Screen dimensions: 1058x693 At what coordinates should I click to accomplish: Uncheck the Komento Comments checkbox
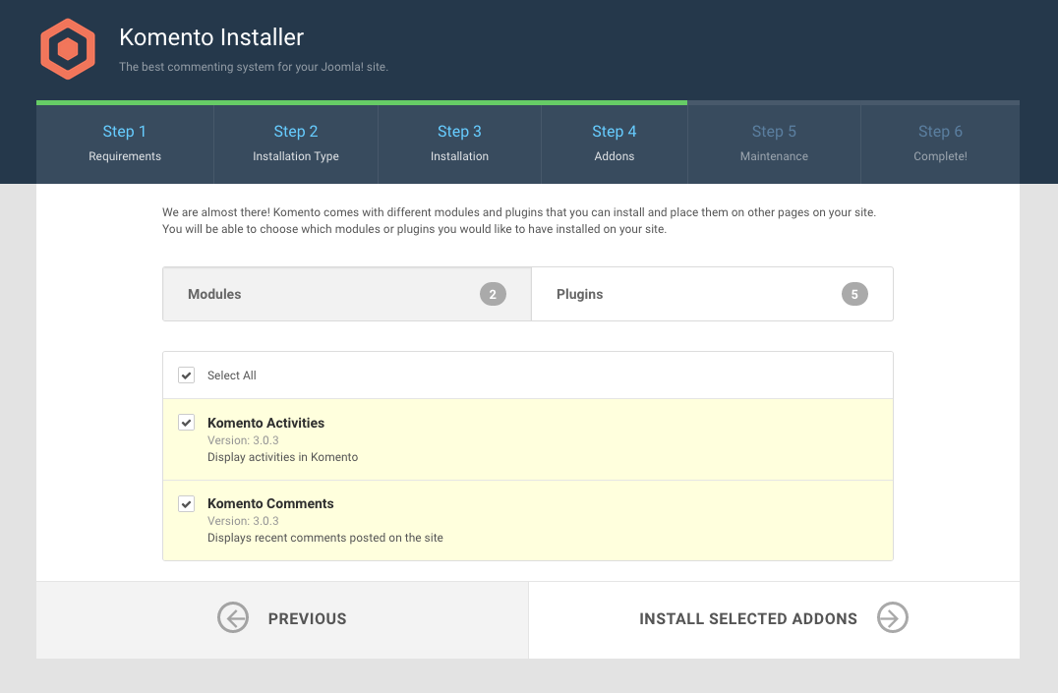click(x=186, y=503)
